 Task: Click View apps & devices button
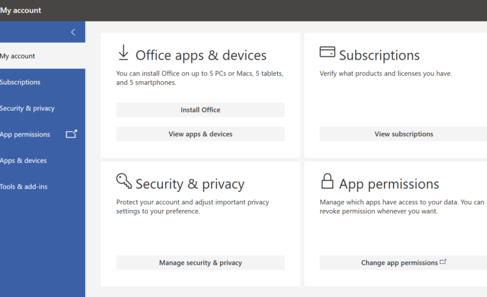(201, 134)
